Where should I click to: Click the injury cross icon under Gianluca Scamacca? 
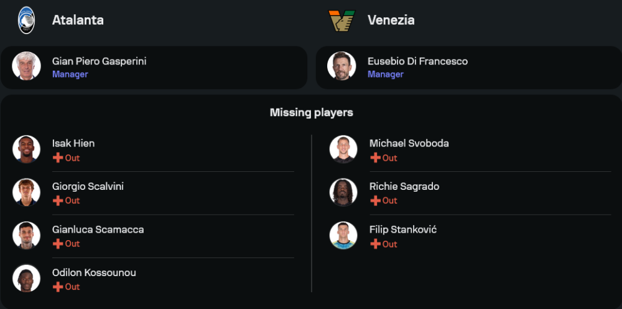point(58,244)
